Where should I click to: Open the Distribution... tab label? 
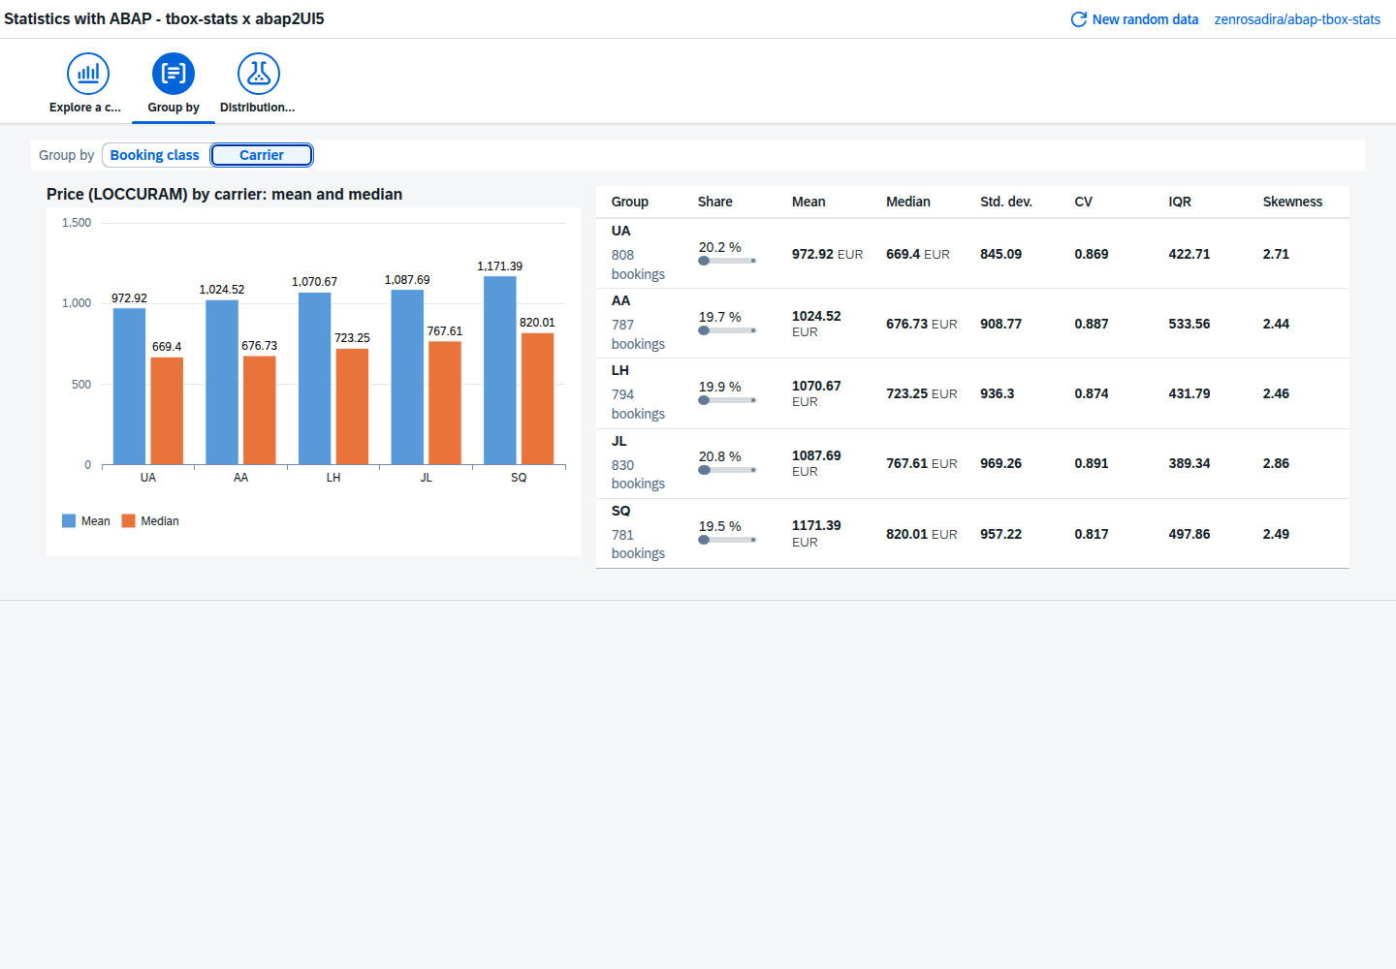257,108
